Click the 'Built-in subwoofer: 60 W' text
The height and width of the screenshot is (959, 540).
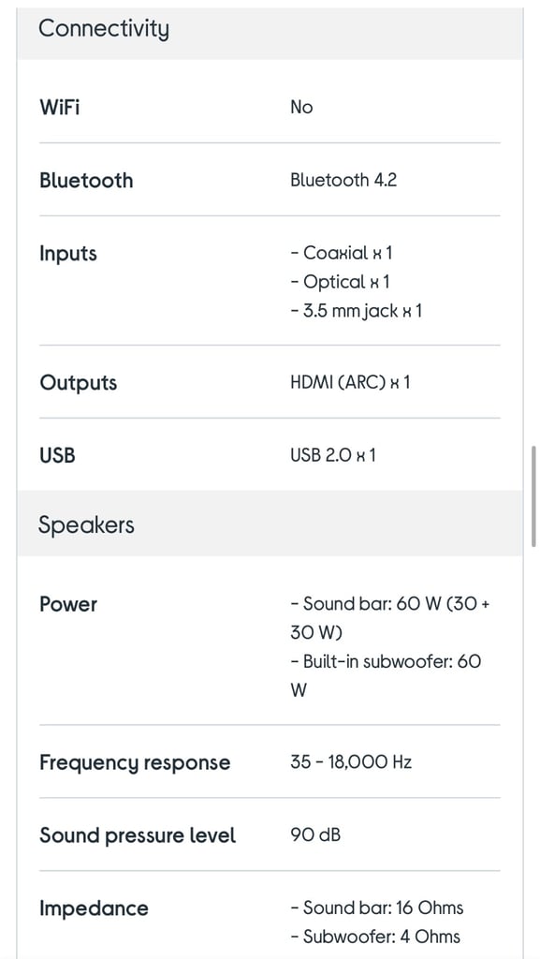387,676
